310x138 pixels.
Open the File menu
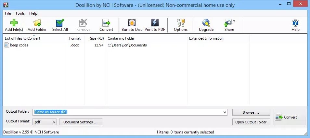tap(8, 13)
